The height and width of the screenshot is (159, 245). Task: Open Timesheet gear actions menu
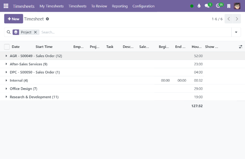[x=48, y=19]
